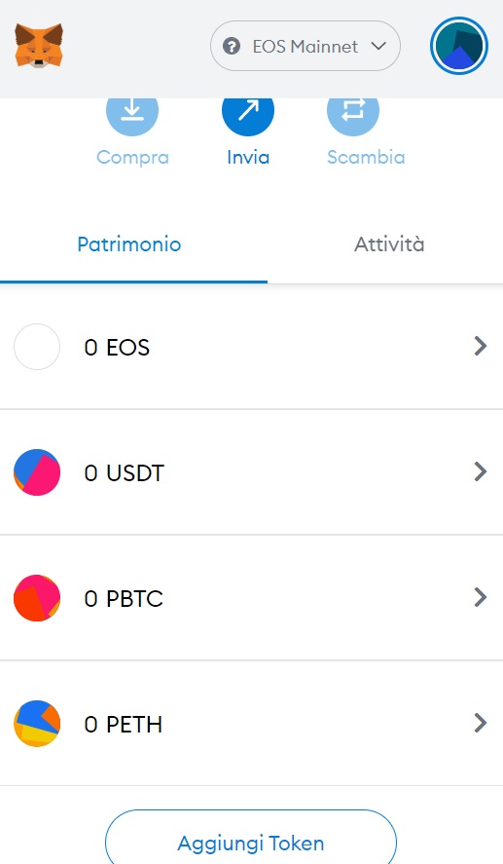Viewport: 503px width, 864px height.
Task: Click the Compra download icon
Action: [x=132, y=110]
